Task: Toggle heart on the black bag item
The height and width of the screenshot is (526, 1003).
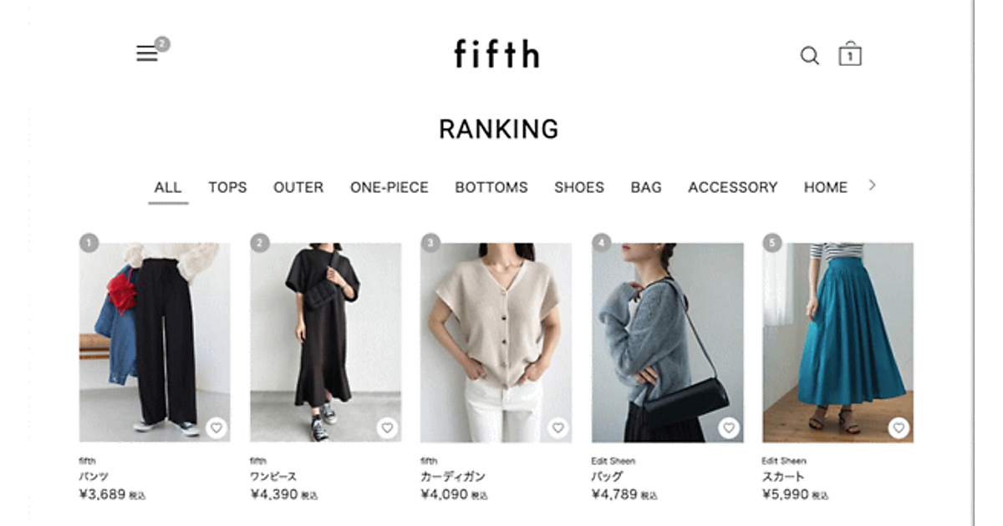Action: click(x=729, y=428)
